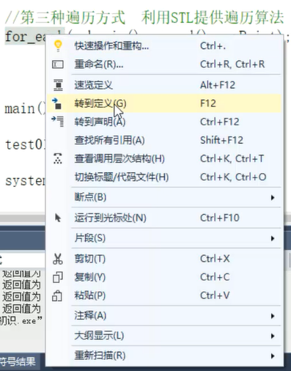This screenshot has height=371, width=291.
Task: Click the main( text in code editor
Action: tap(25, 109)
